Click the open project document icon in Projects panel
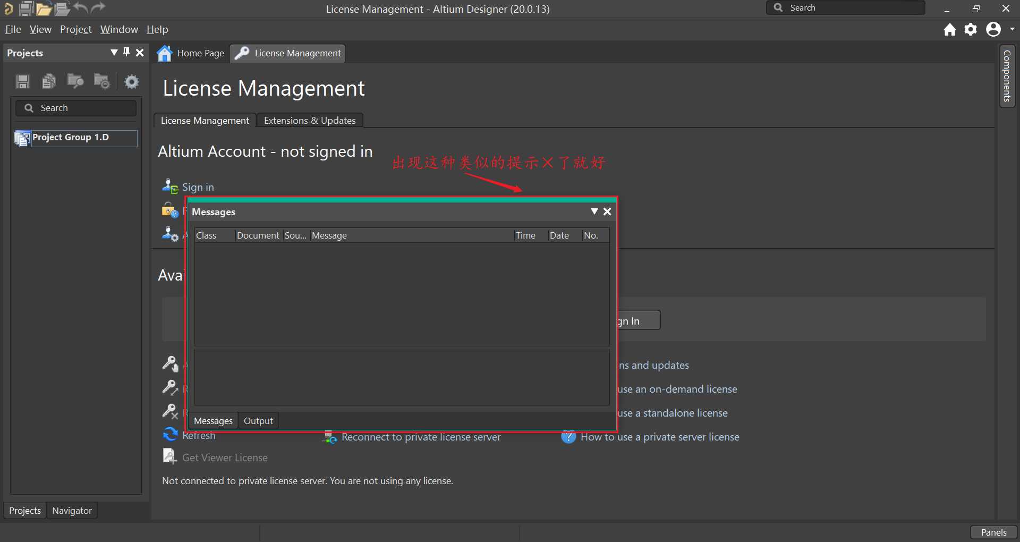1020x542 pixels. point(75,81)
